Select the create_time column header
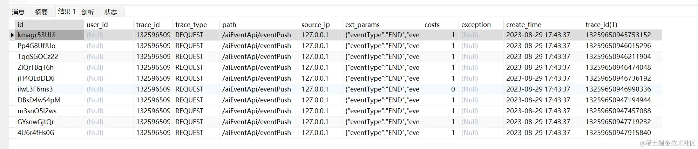This screenshot has height=149, width=698. coord(543,25)
